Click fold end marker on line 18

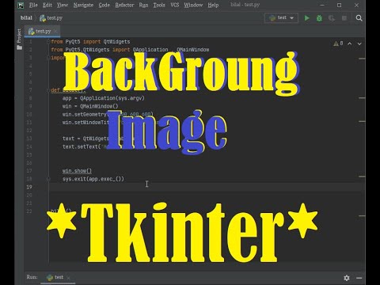[48, 179]
